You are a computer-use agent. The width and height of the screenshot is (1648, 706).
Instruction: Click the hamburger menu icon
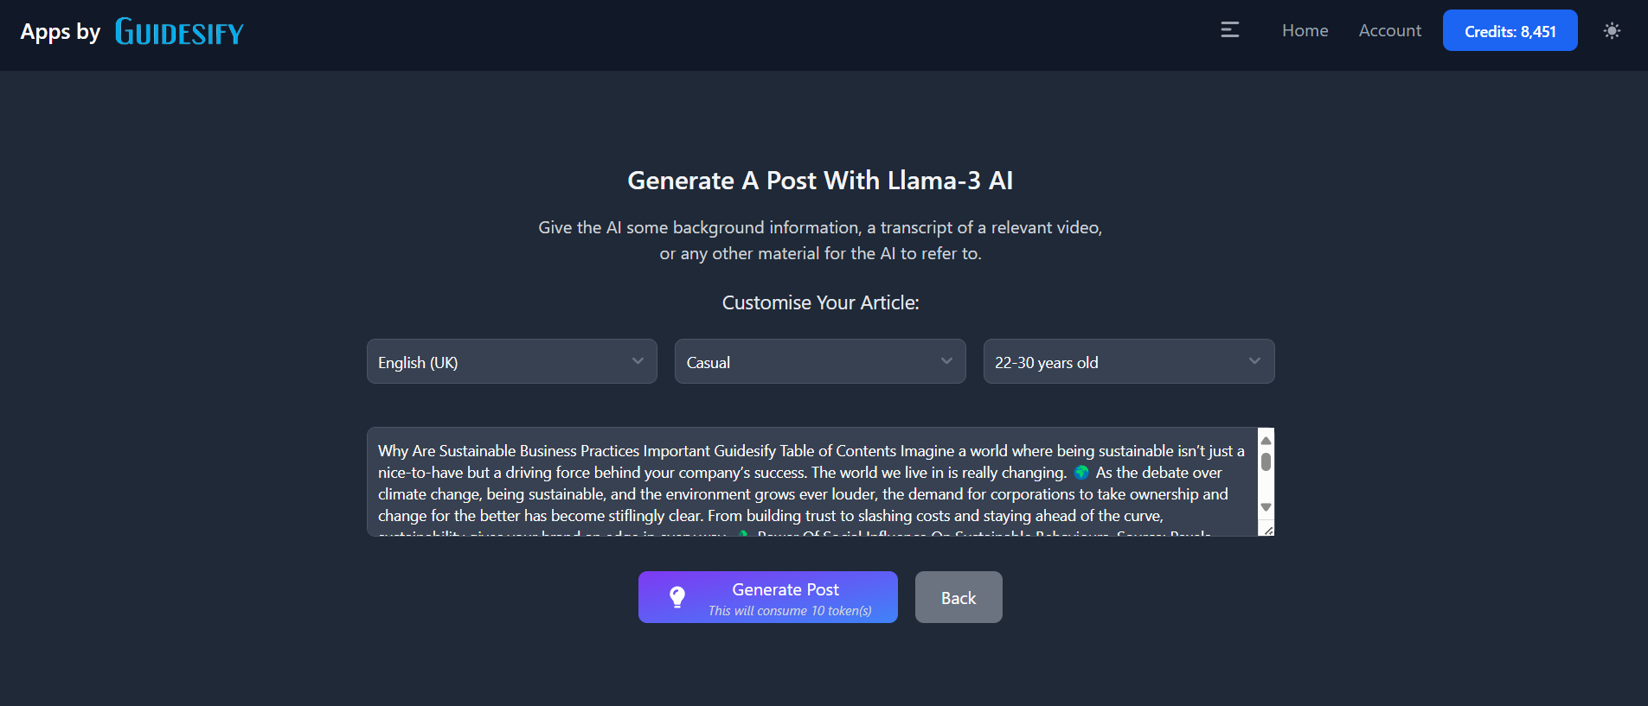(x=1229, y=30)
